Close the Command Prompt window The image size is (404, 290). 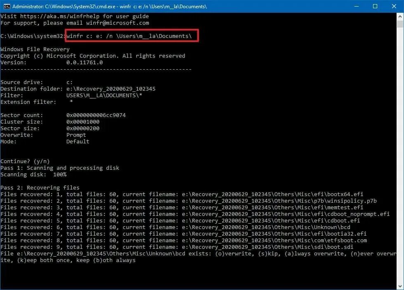394,6
